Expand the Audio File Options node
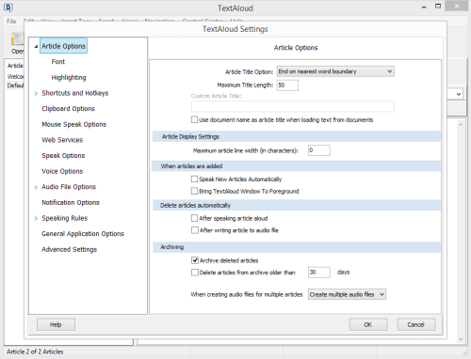Viewport: 471px width, 359px height. point(36,187)
